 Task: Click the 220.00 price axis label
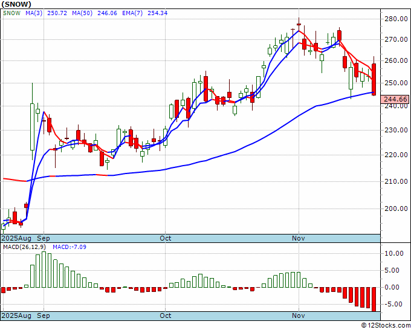coord(396,155)
